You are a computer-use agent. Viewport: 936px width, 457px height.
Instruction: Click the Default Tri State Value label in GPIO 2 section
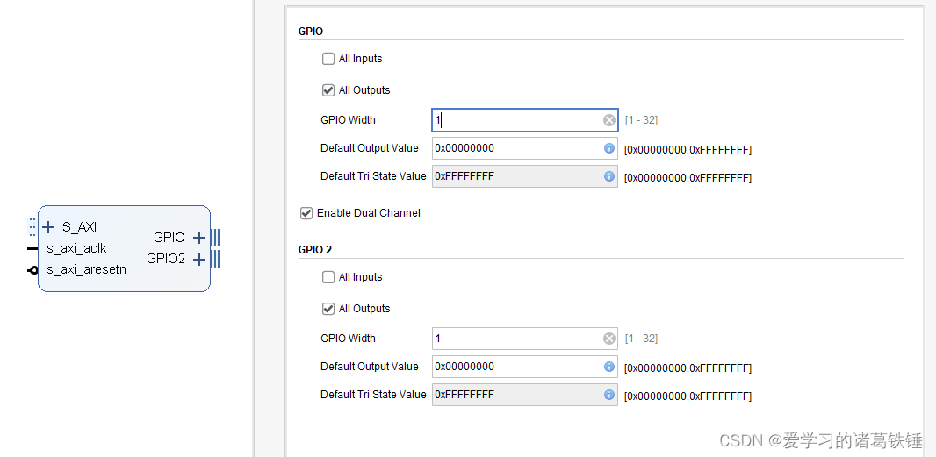[374, 395]
